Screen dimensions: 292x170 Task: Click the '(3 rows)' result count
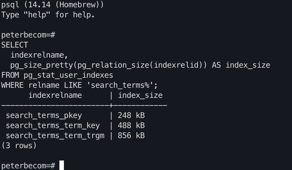(x=19, y=146)
